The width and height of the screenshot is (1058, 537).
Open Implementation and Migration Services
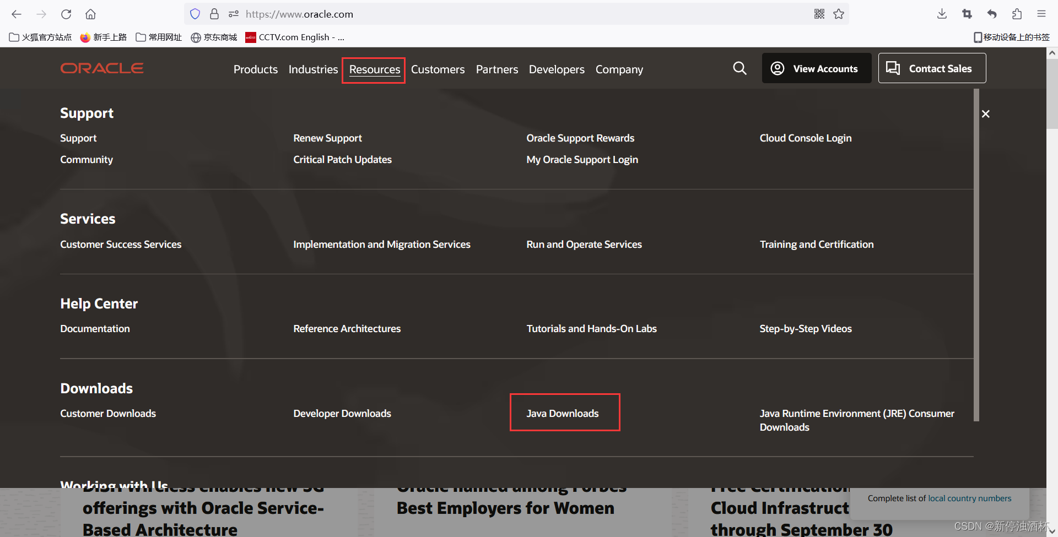point(382,245)
